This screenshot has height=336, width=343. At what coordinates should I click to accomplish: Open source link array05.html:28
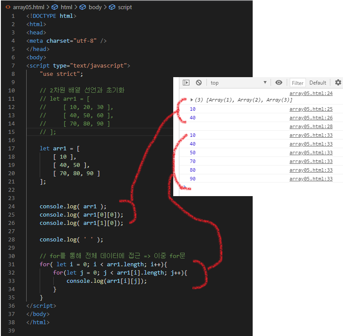(x=311, y=126)
